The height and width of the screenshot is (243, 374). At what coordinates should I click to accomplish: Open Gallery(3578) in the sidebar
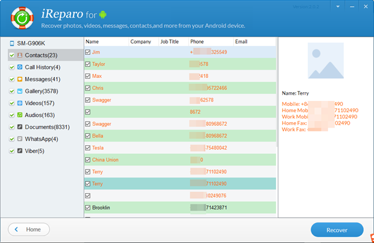[x=42, y=91]
